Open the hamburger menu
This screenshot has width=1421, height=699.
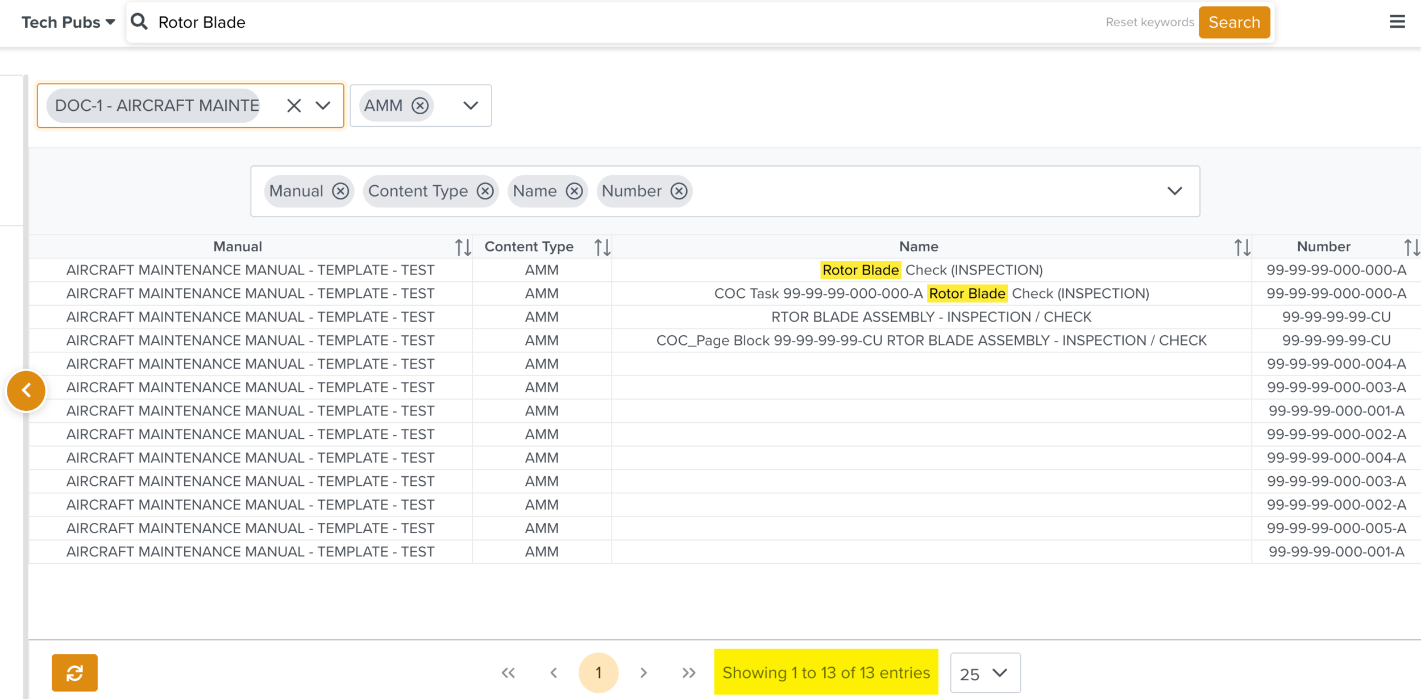[x=1397, y=22]
